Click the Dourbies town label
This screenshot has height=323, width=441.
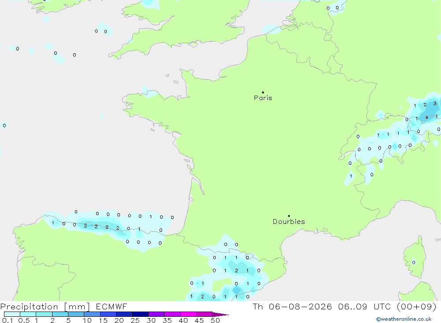[289, 222]
